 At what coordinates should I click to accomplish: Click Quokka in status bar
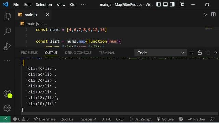point(67,119)
